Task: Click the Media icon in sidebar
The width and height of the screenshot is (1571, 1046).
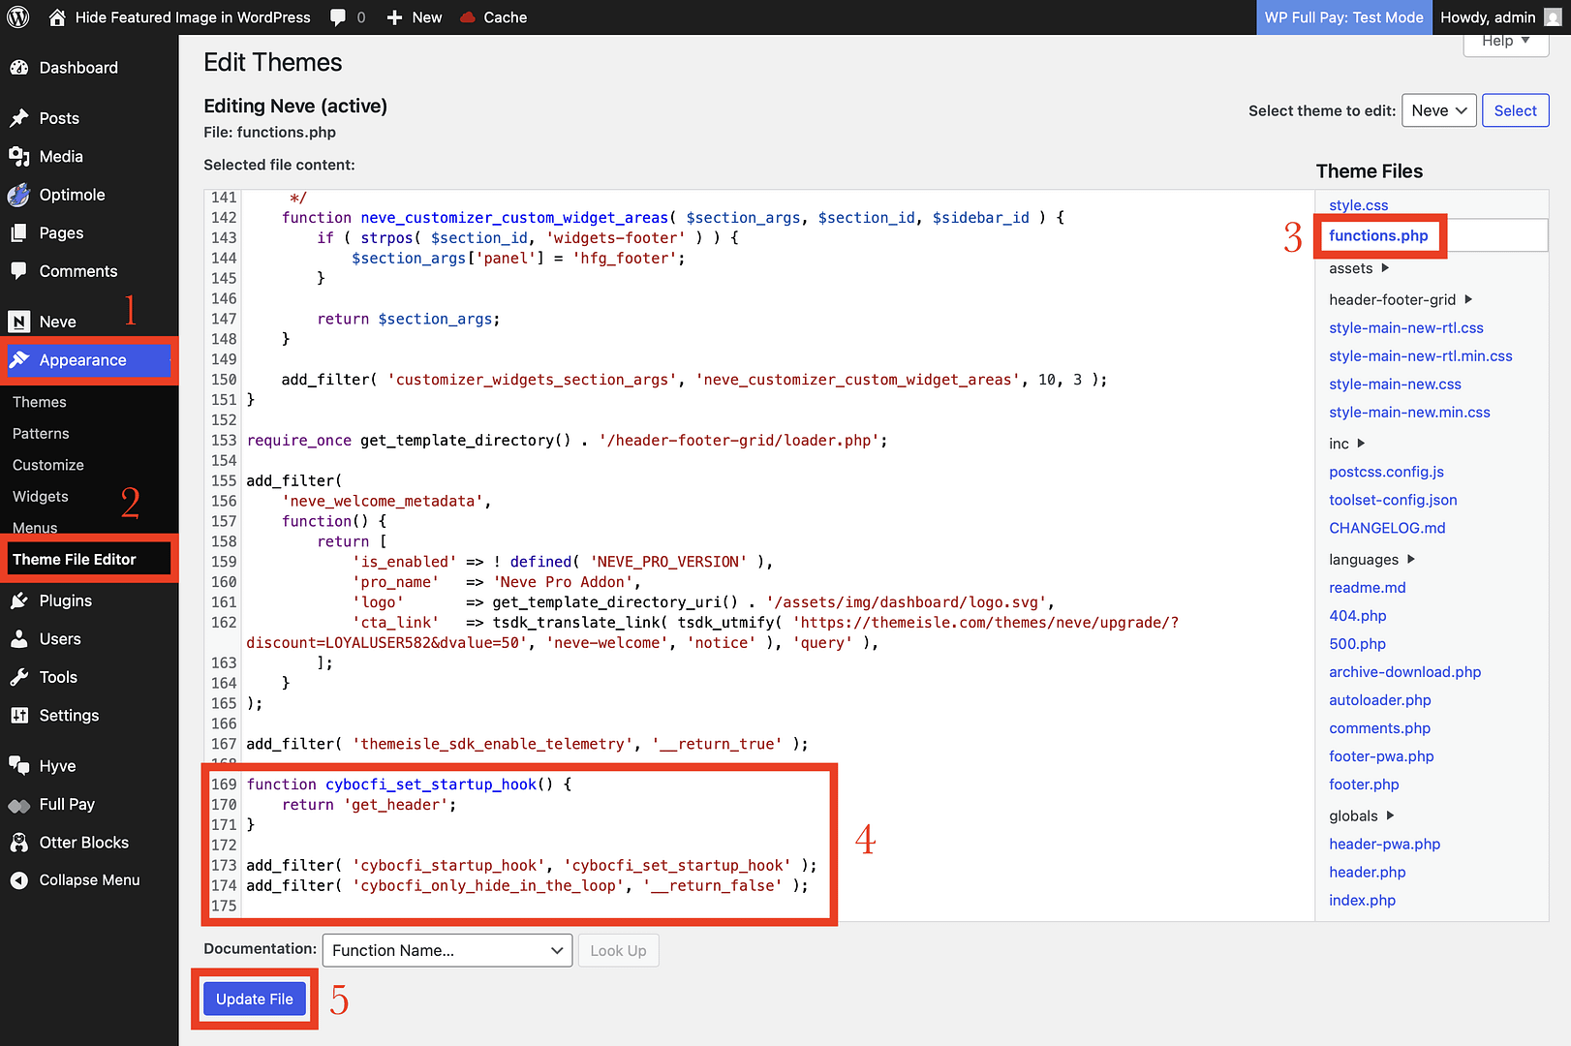Action: click(19, 157)
